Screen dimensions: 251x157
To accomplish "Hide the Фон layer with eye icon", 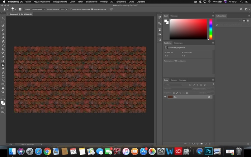I will tap(165, 97).
